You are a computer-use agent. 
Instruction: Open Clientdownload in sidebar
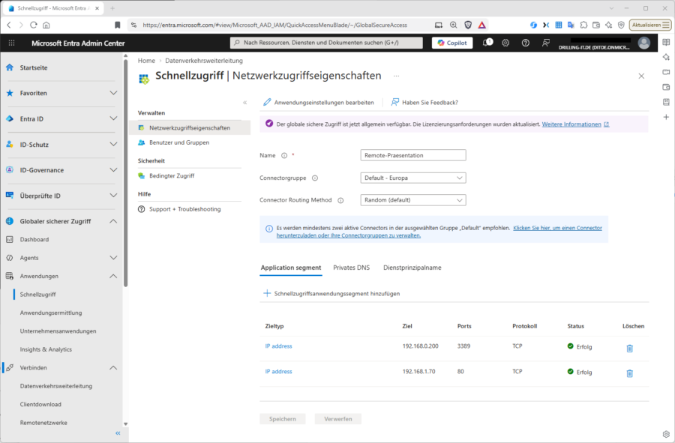[40, 404]
